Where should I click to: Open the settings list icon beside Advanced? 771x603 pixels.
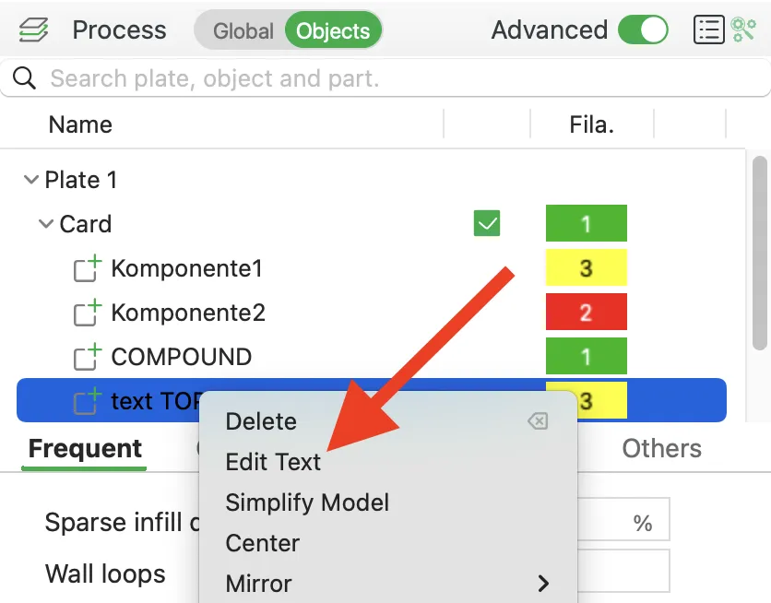coord(708,30)
